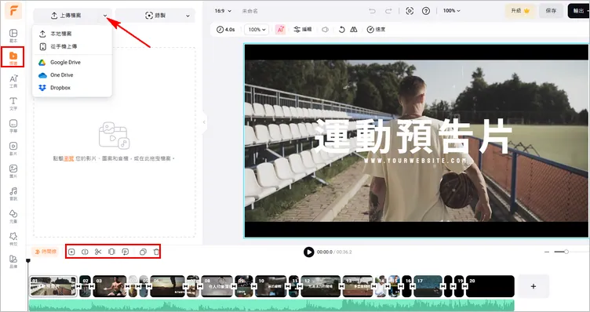
Task: Click the freeze frame icon next to scissors
Action: (111, 252)
